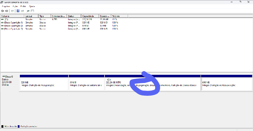253x131 pixels.
Task: Toggle the console tree pane toolbar icon
Action: coord(12,11)
